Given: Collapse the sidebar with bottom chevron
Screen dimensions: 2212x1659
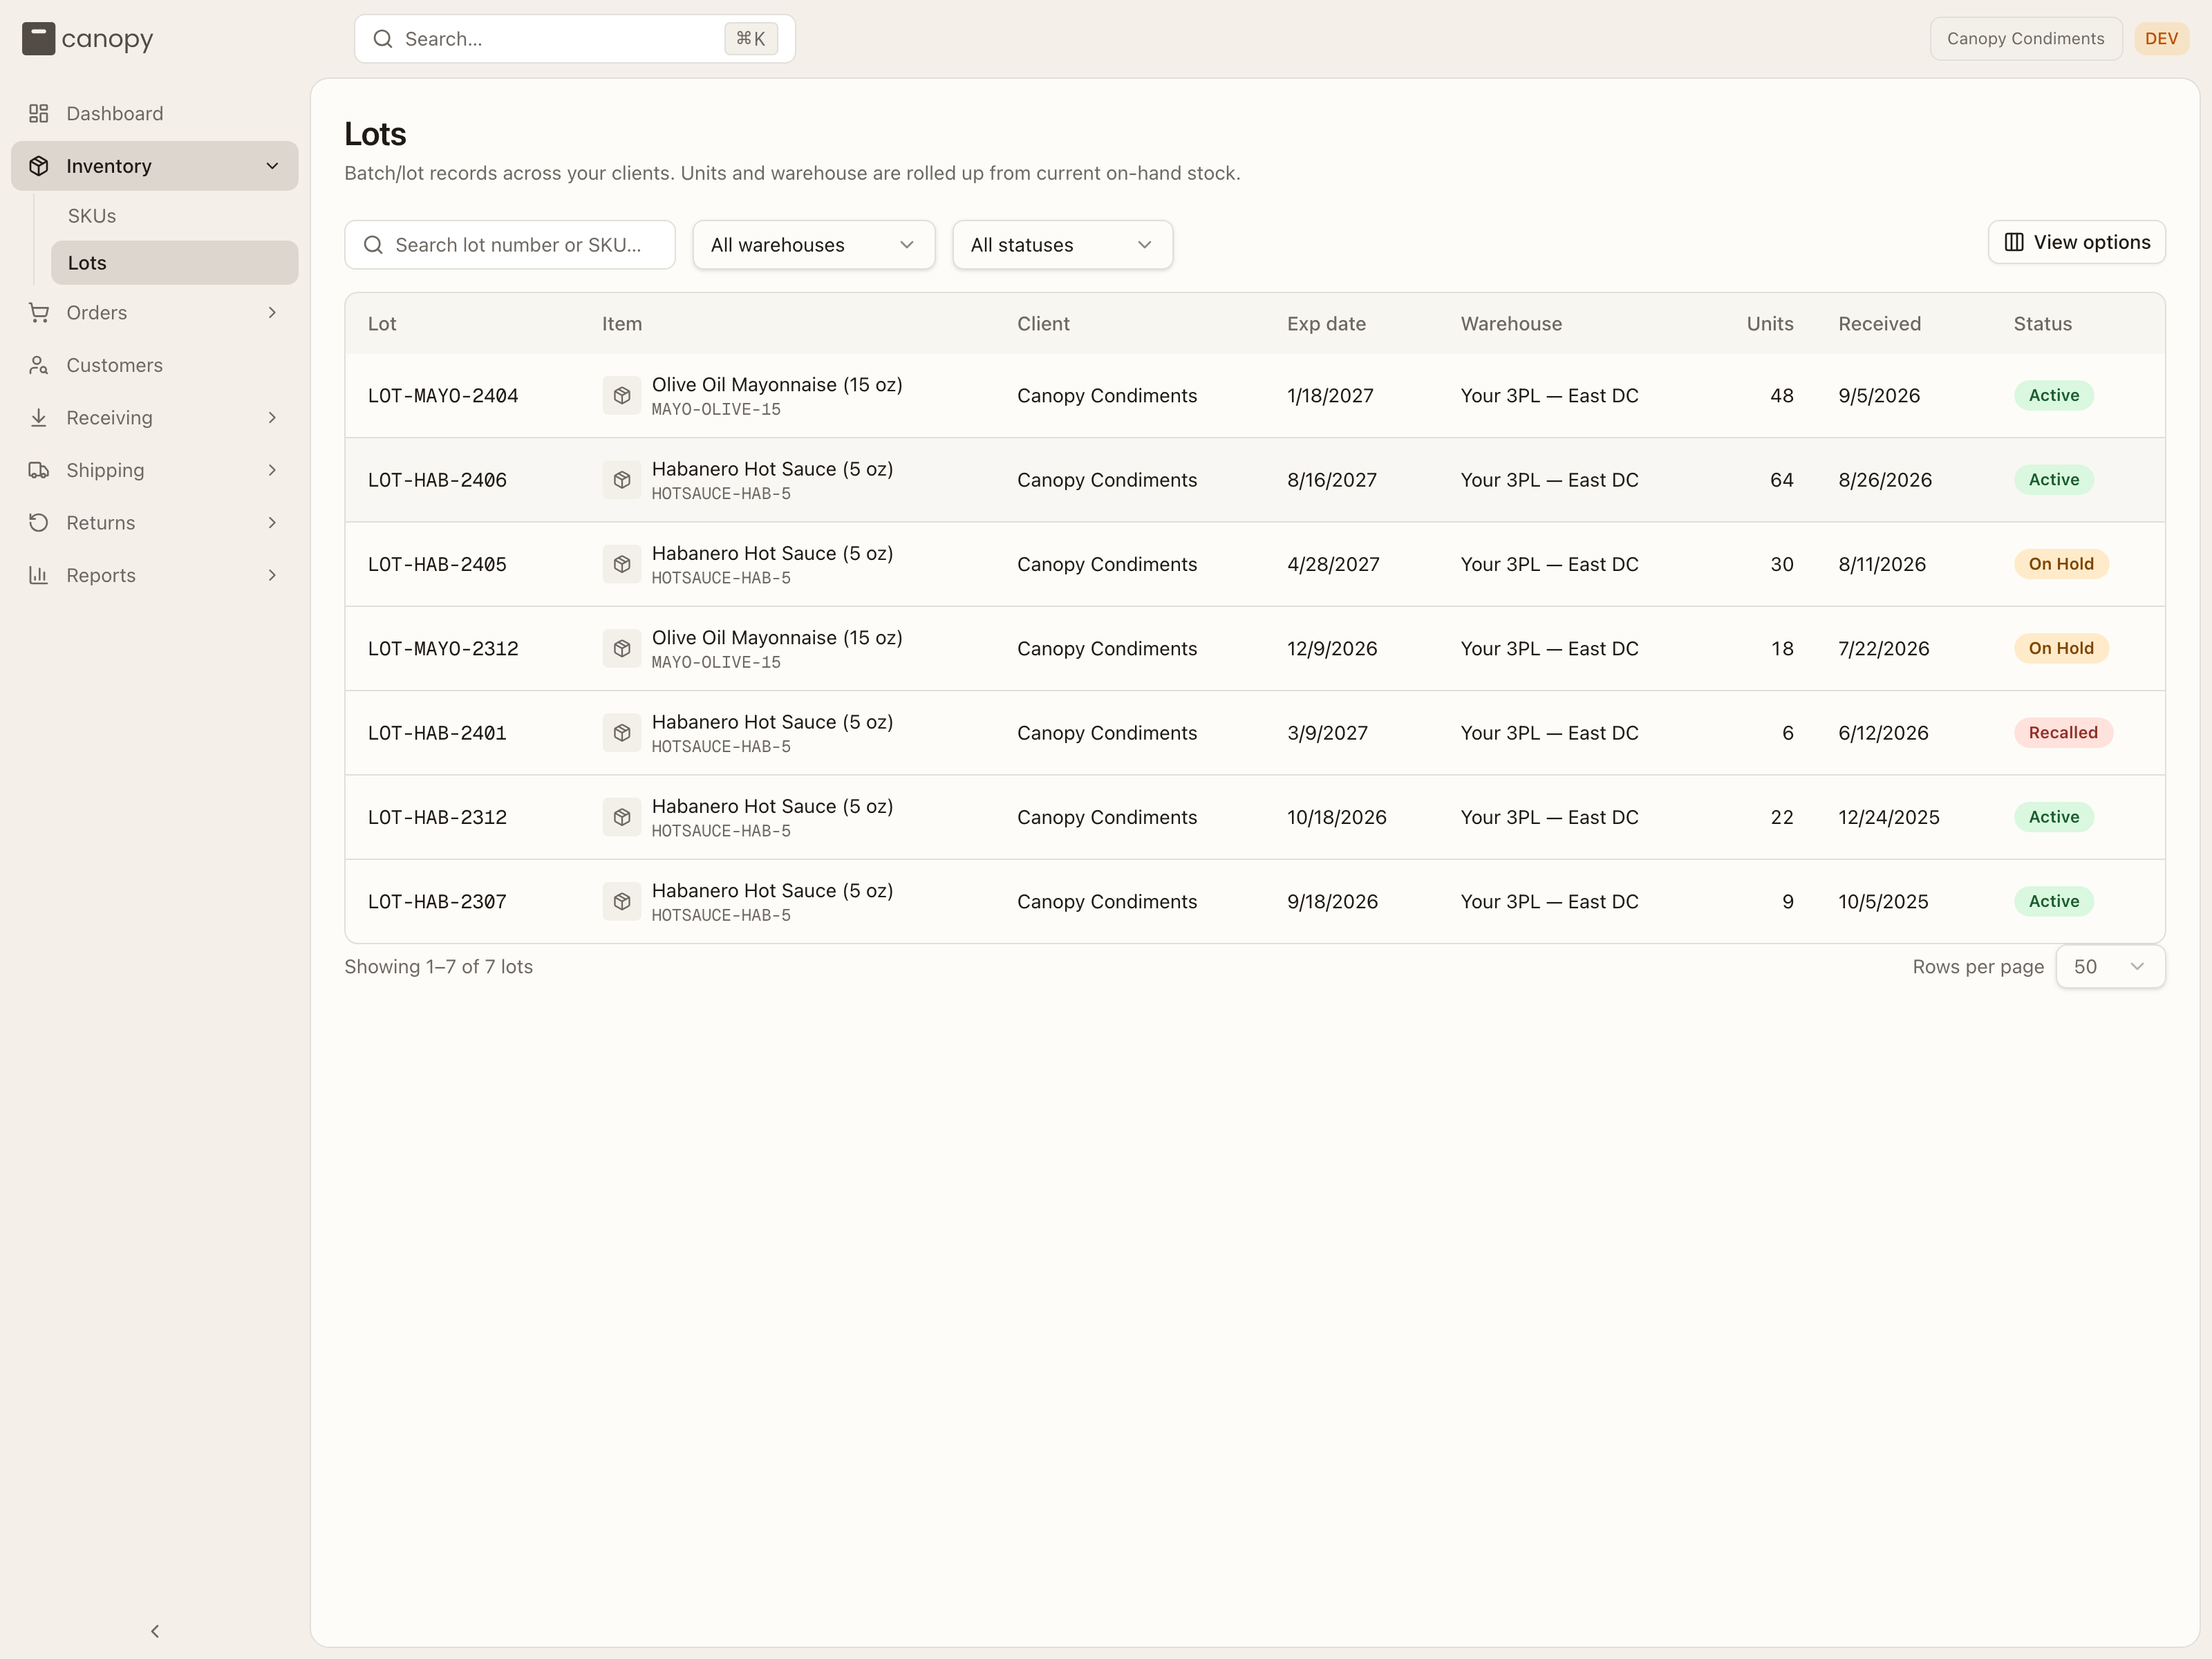Looking at the screenshot, I should pos(155,1631).
